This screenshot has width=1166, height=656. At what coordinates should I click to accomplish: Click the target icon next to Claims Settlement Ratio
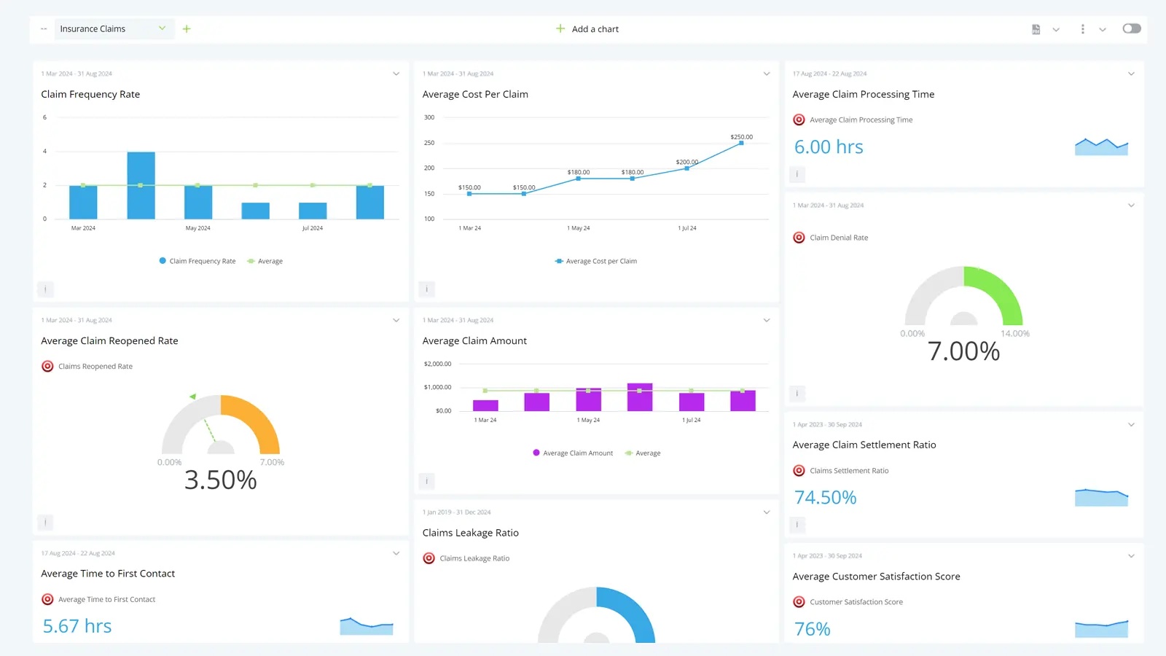pyautogui.click(x=799, y=470)
